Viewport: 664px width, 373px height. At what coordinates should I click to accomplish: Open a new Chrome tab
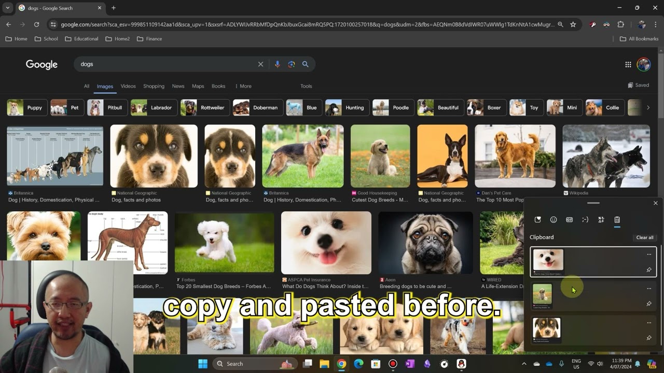(x=114, y=8)
